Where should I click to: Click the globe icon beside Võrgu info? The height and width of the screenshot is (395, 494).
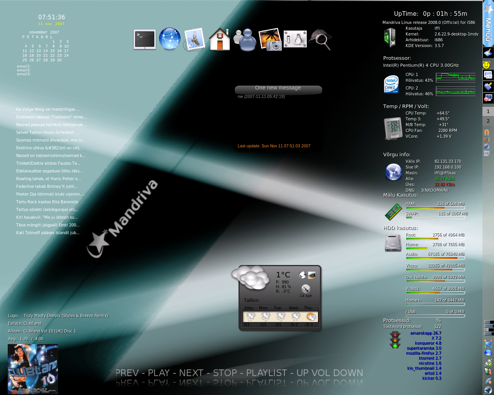point(393,172)
